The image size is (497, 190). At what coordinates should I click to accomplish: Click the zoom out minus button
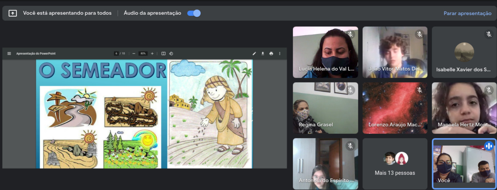click(x=134, y=54)
